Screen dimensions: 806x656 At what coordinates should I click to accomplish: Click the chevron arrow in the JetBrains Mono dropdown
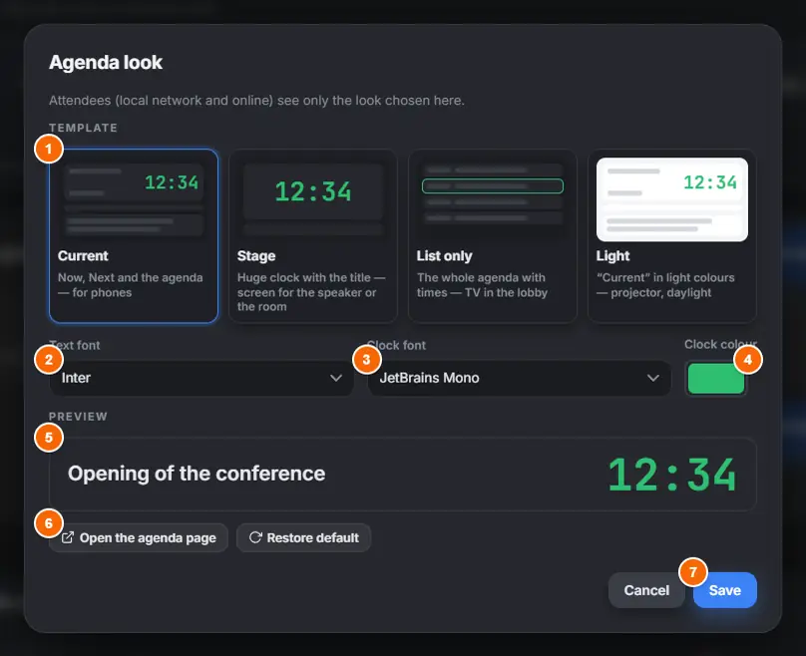653,378
